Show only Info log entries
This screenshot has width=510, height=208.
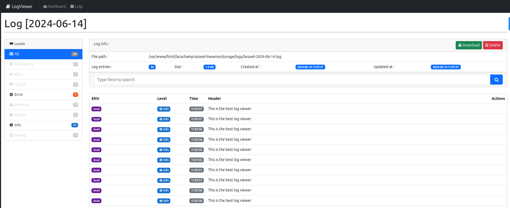43,125
